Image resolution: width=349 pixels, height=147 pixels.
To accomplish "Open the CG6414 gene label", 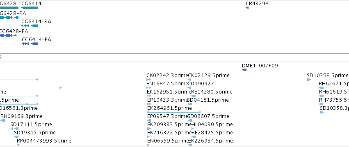I will 32,4.
